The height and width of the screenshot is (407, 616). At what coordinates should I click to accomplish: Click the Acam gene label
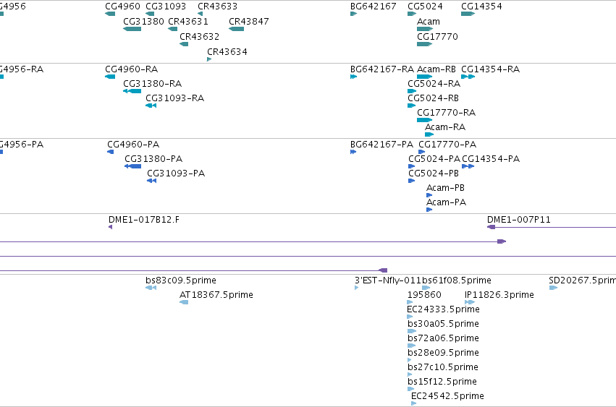coord(429,22)
